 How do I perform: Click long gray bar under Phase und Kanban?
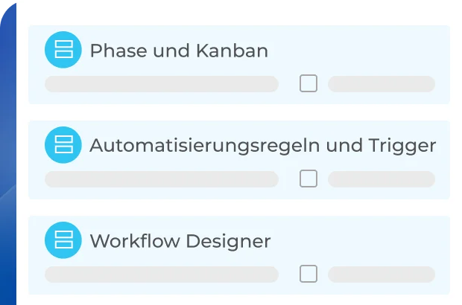coord(162,84)
